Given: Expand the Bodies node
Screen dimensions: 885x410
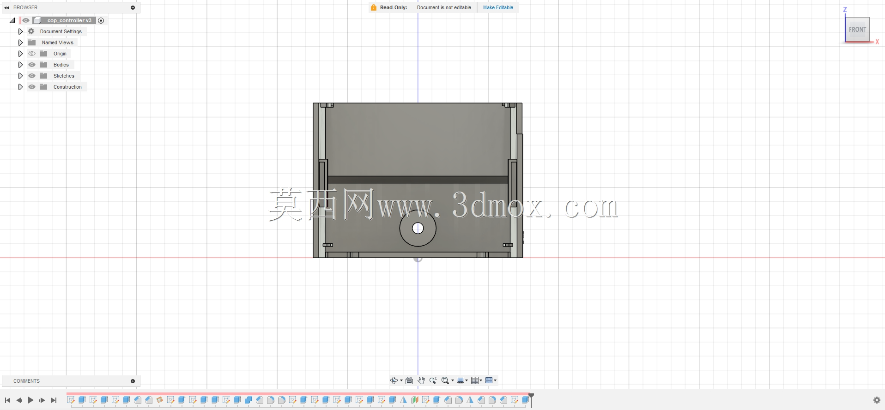Looking at the screenshot, I should point(20,65).
